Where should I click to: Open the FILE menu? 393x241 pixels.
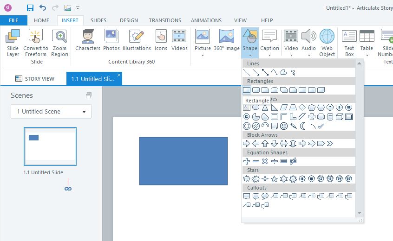click(13, 20)
